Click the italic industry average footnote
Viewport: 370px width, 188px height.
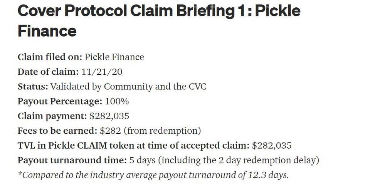pos(153,175)
